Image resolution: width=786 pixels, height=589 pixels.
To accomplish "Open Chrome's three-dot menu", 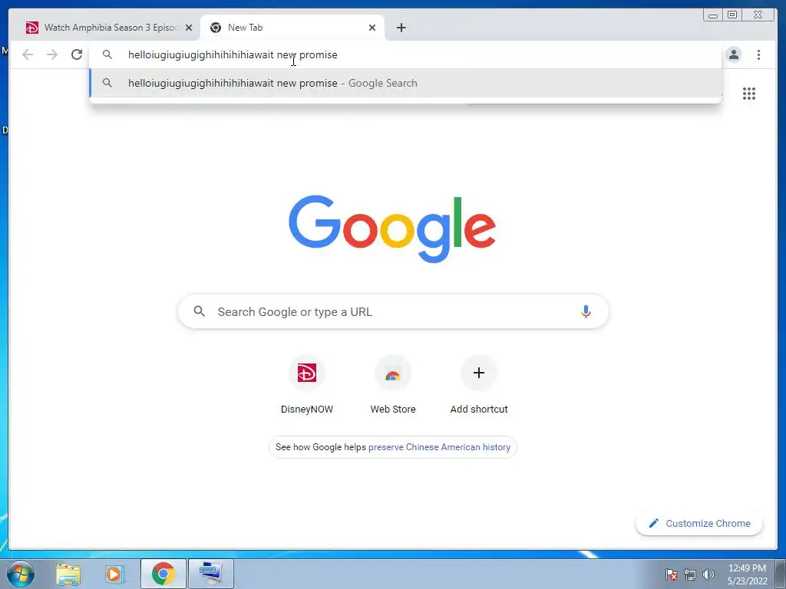I will 758,54.
